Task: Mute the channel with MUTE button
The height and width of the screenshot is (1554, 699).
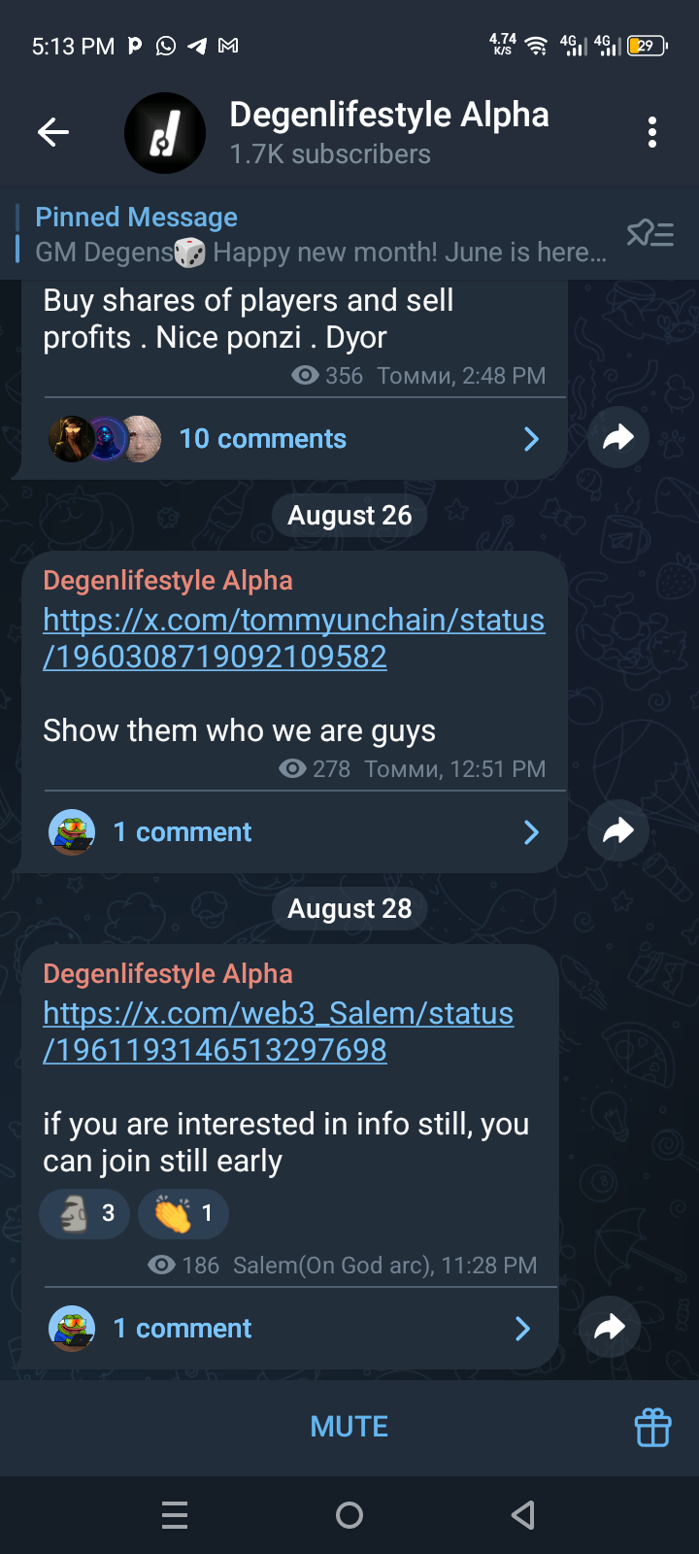Action: pos(349,1427)
